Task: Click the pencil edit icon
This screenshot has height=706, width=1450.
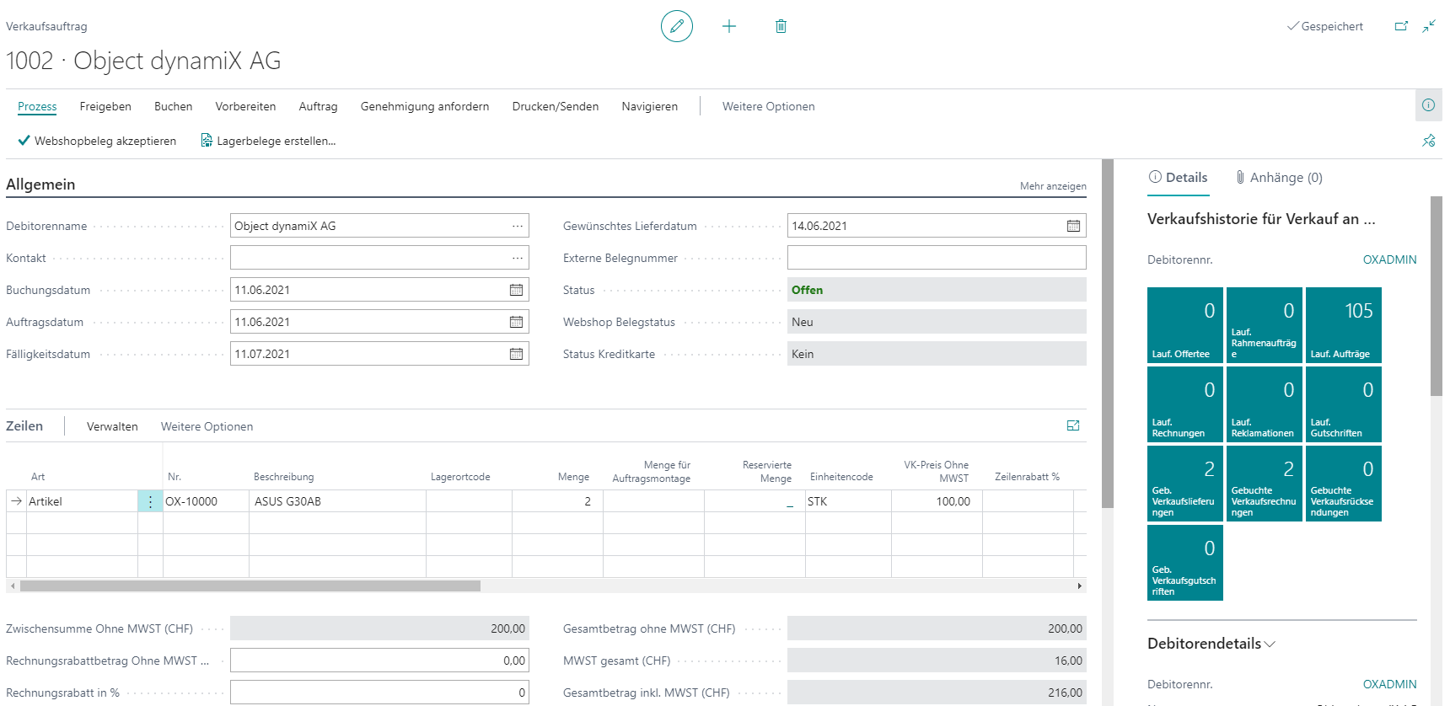Action: coord(676,26)
